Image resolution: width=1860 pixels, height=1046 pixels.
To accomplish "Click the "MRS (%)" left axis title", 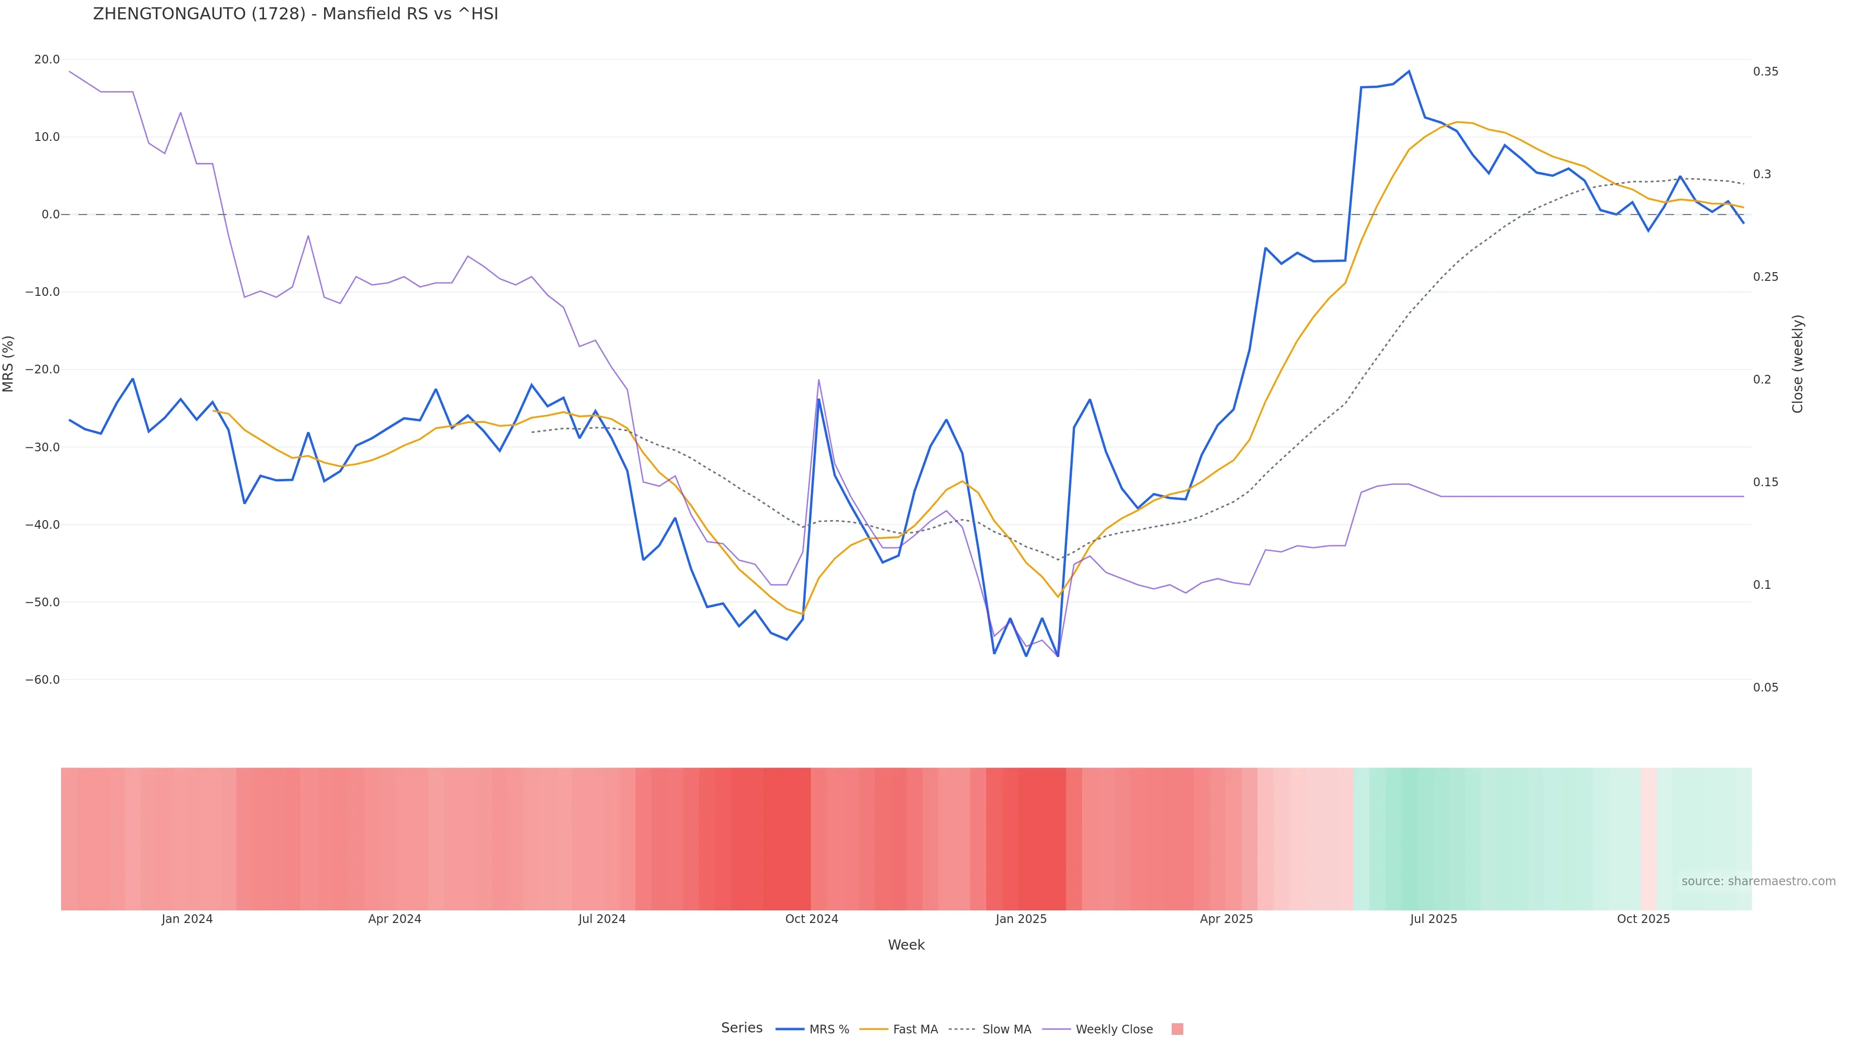I will point(9,364).
